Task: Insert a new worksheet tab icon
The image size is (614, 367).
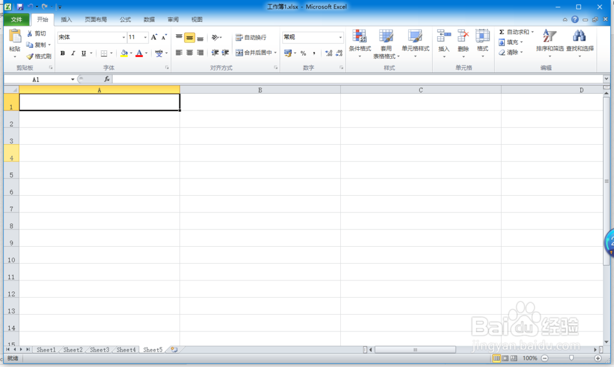Action: click(174, 350)
